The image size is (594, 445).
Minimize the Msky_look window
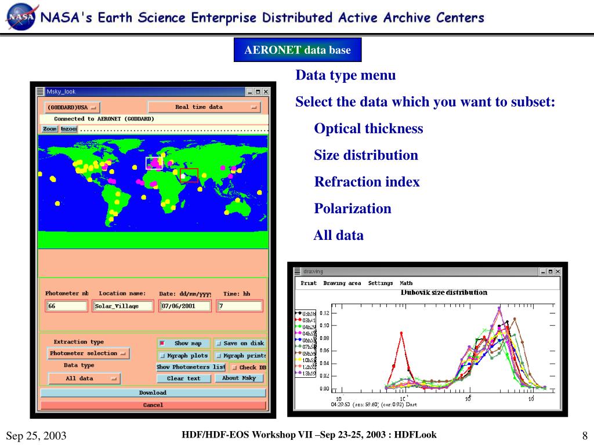(250, 92)
